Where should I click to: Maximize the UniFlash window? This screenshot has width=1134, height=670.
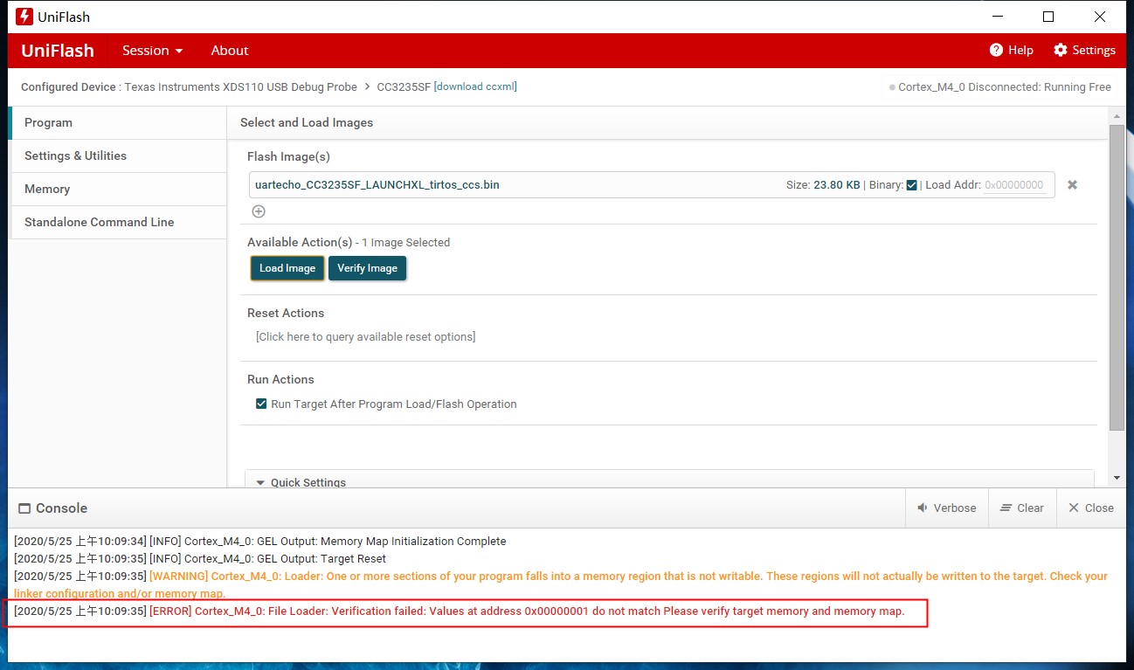[1048, 17]
